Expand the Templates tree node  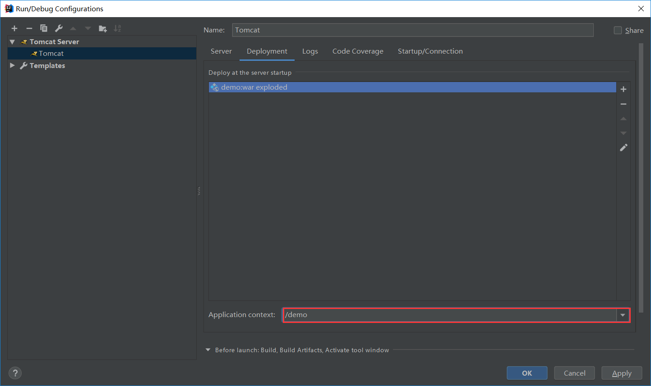[12, 65]
